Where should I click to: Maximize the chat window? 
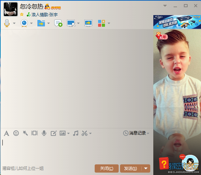pos(186,5)
